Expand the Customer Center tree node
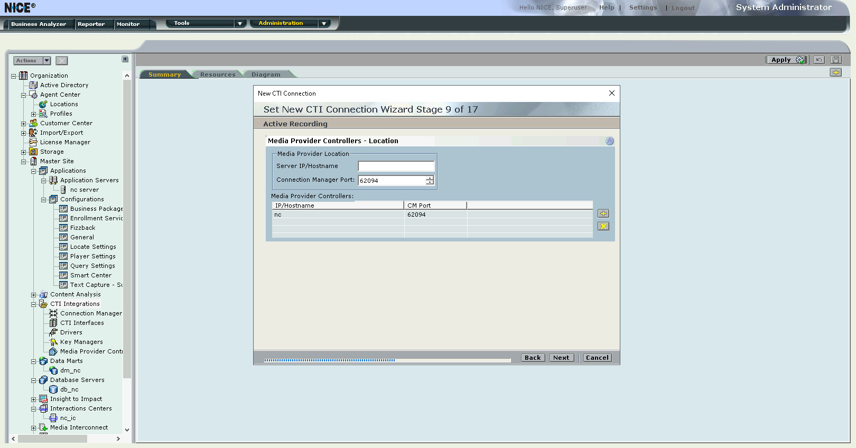This screenshot has height=448, width=856. (23, 124)
